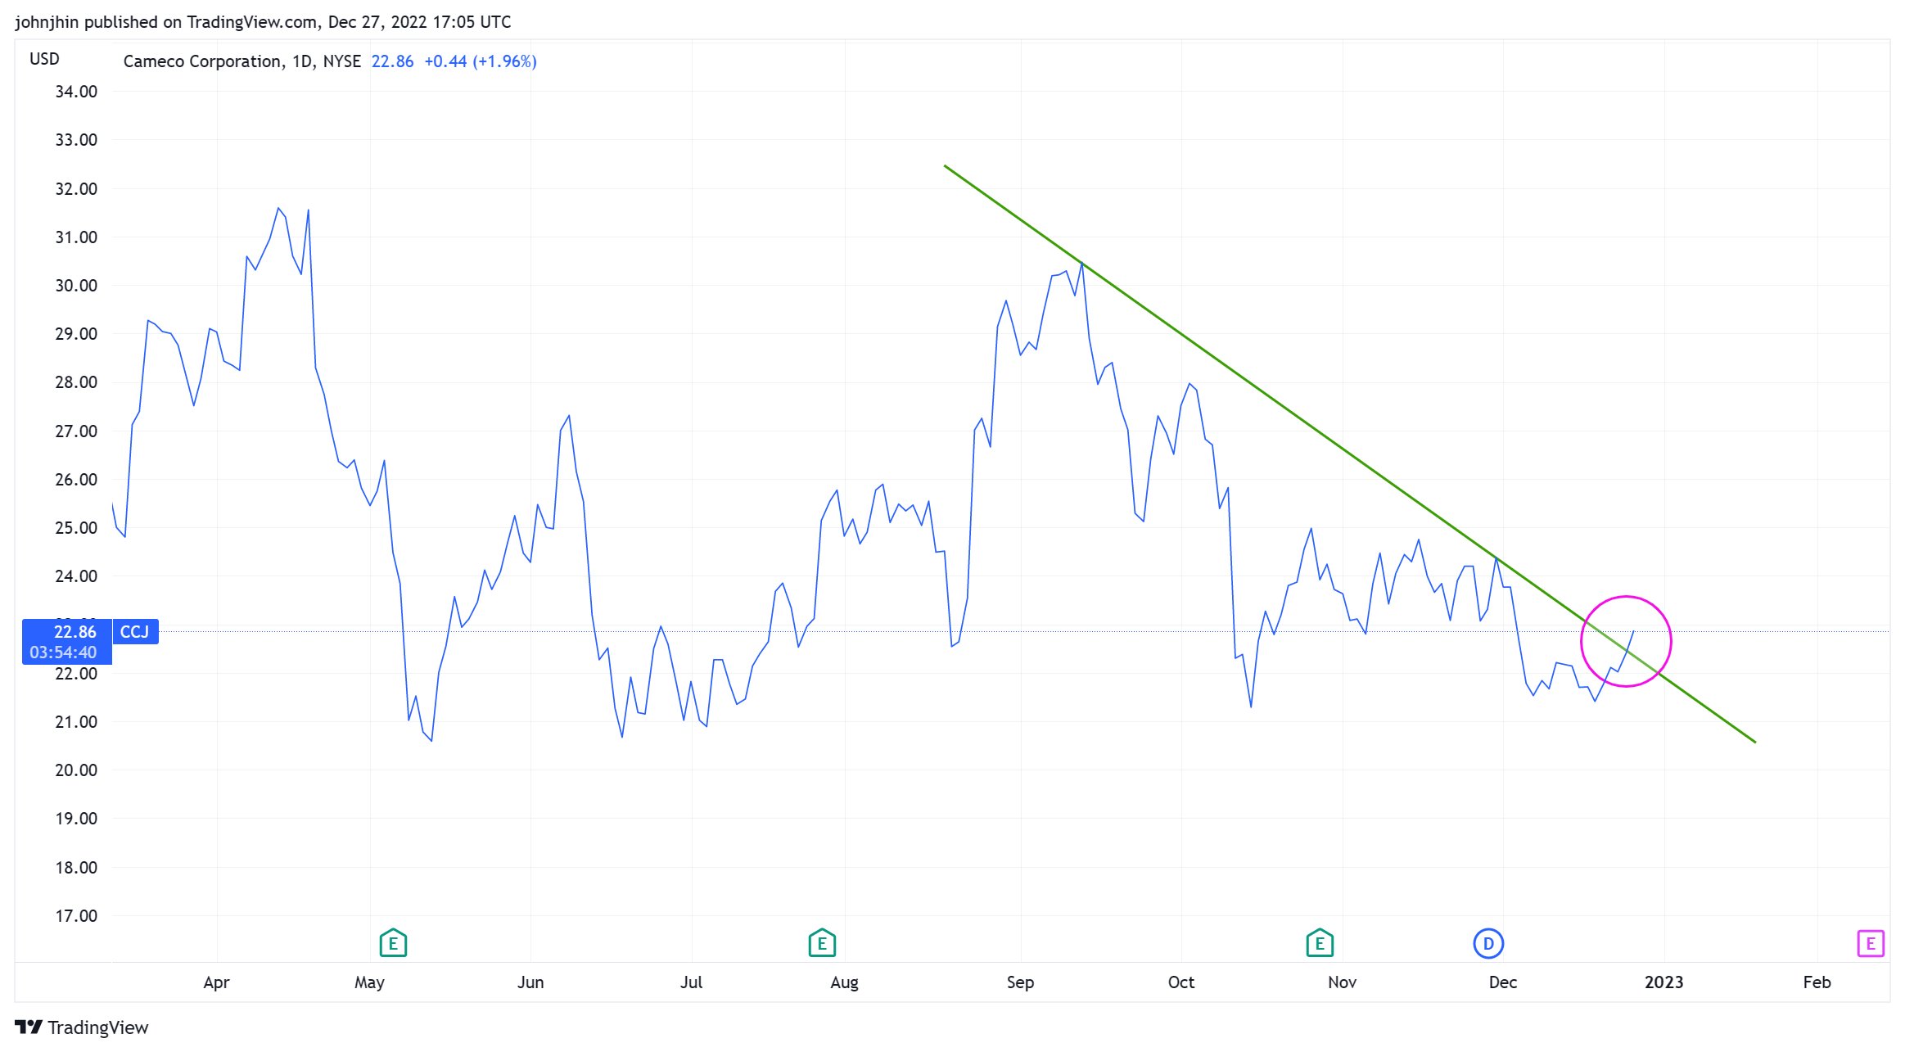Click the 1D interval in chart legend
The height and width of the screenshot is (1052, 1905).
point(302,61)
